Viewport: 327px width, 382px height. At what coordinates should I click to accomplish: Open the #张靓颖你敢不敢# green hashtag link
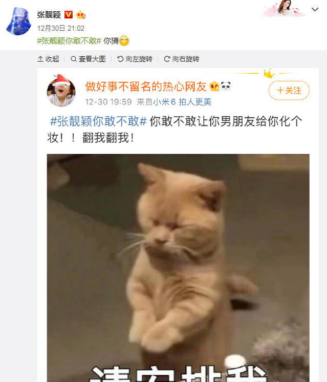pyautogui.click(x=69, y=40)
